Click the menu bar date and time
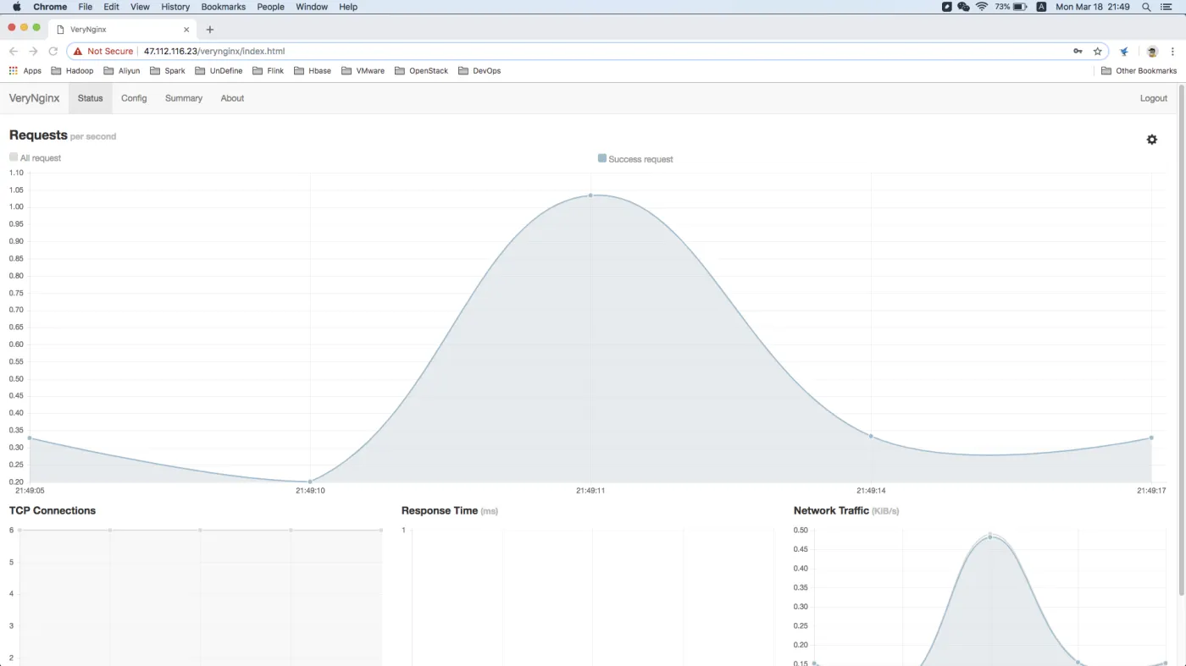The width and height of the screenshot is (1186, 666). tap(1093, 7)
